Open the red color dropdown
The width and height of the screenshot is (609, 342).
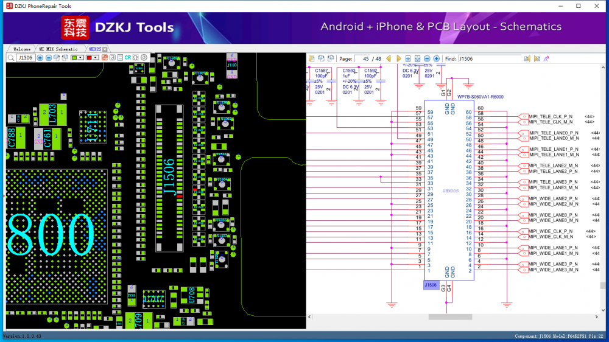coord(96,58)
